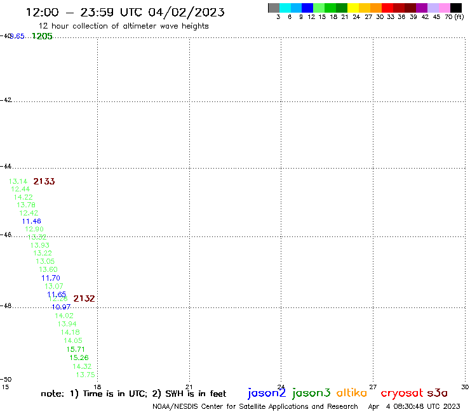Screen dimensions: 470x412
Task: Click the altika satellite legend label
Action: [x=352, y=393]
